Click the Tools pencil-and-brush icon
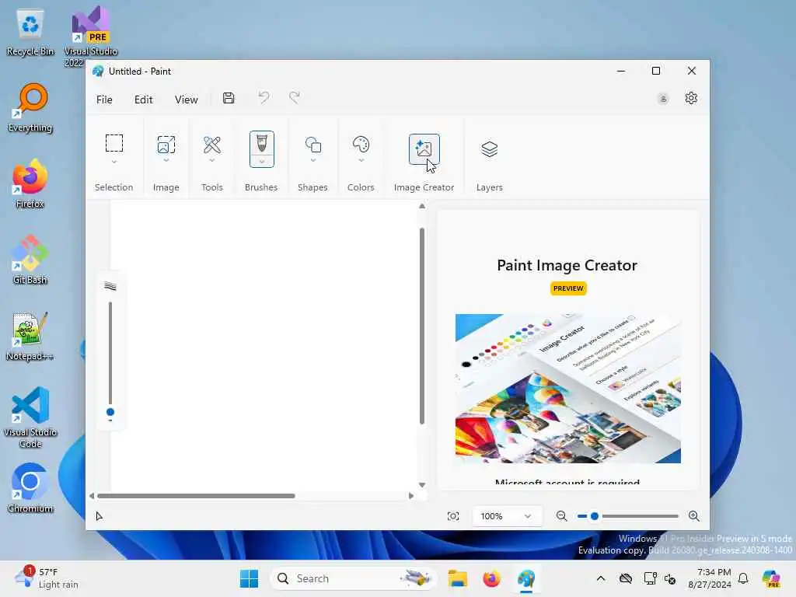Screen dimensions: 796x597 point(211,145)
